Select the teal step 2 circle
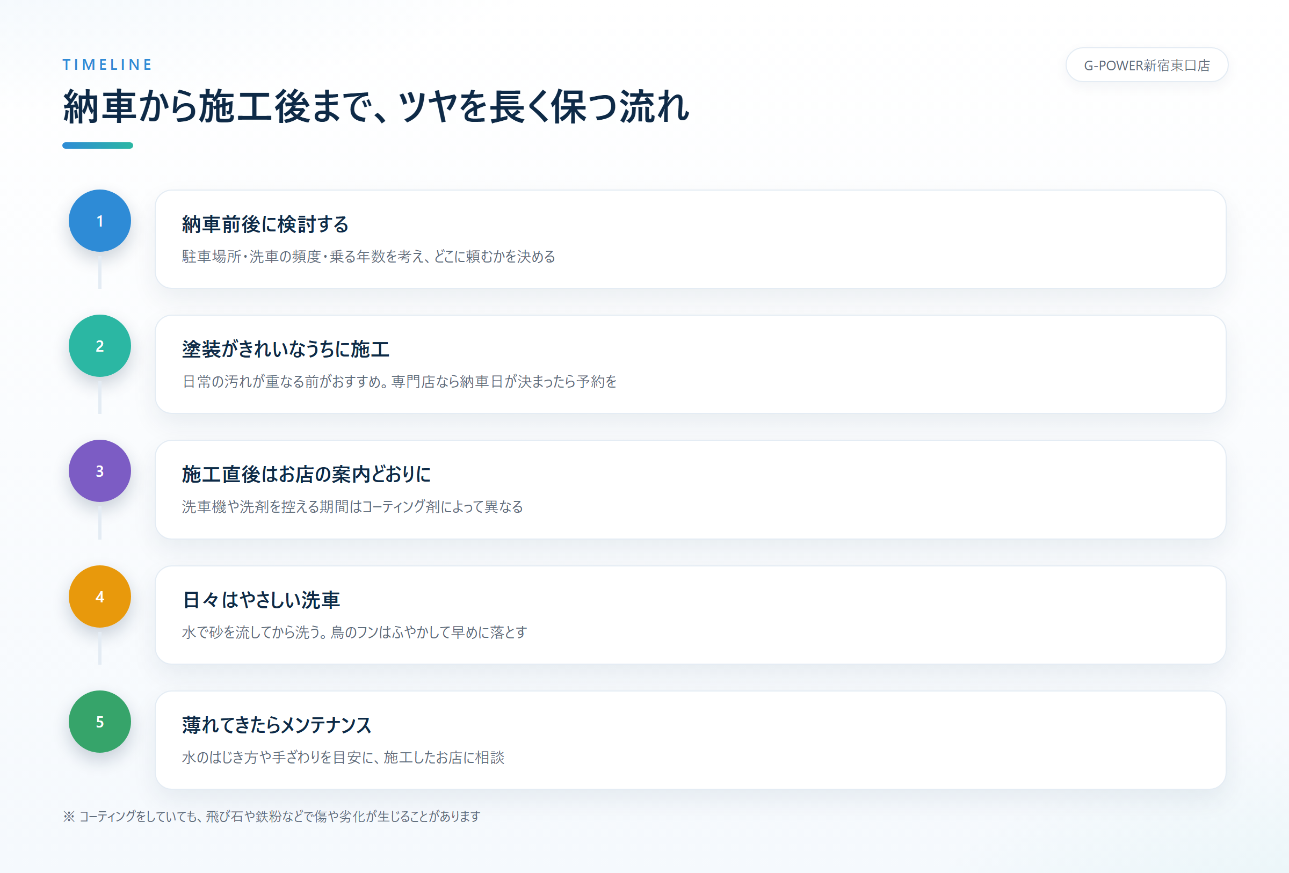 coord(100,346)
